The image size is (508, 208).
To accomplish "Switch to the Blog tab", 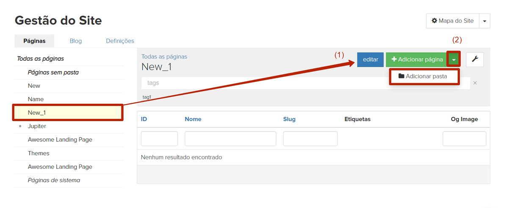I will [76, 41].
